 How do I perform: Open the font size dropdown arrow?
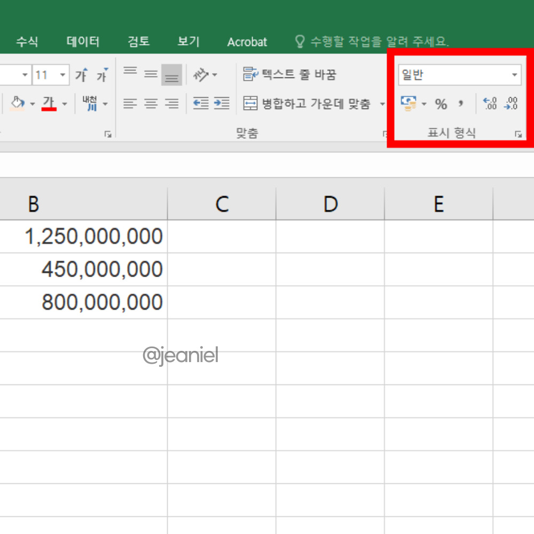pos(62,75)
